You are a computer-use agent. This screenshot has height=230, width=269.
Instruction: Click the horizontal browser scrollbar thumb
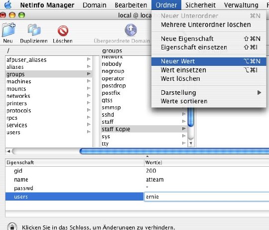pyautogui.click(x=174, y=151)
